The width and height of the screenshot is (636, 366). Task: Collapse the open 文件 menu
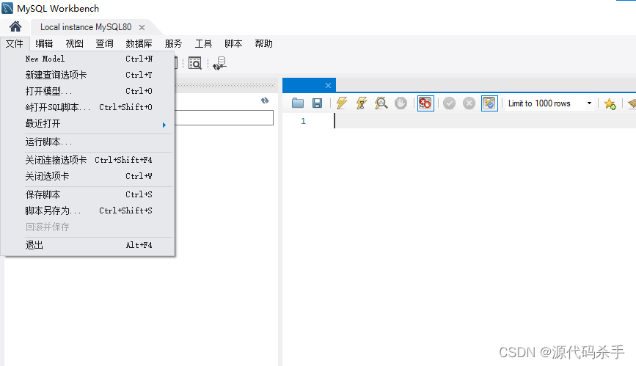pyautogui.click(x=14, y=43)
